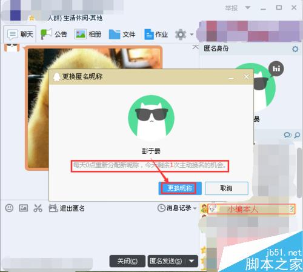The image size is (303, 272).
Task: Click the chat bubbles icon beside search
Action: 287,135
